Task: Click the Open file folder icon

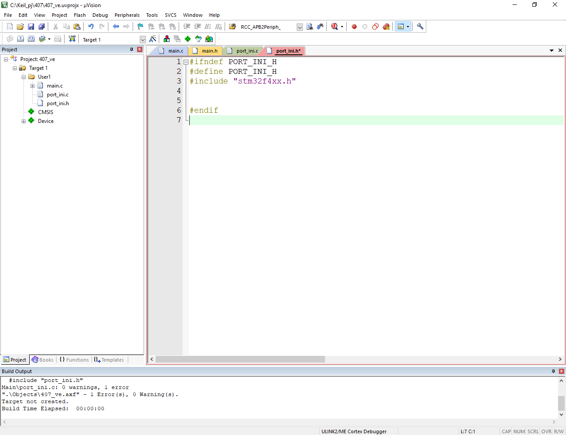Action: 20,27
